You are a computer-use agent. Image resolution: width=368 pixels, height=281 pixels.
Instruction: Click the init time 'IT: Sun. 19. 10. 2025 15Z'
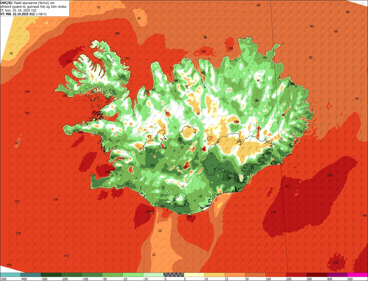pyautogui.click(x=18, y=10)
